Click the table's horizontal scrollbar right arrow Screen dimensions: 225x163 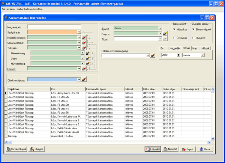[209, 142]
